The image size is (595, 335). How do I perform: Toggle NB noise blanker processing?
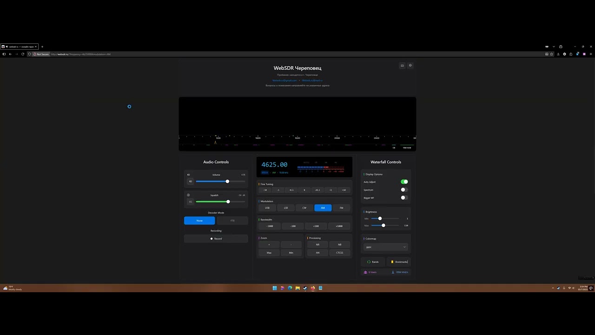(340, 244)
